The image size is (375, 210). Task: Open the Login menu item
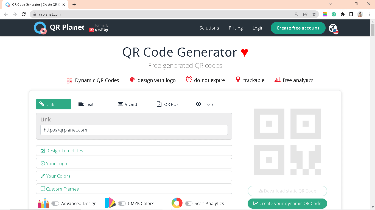coord(258,28)
